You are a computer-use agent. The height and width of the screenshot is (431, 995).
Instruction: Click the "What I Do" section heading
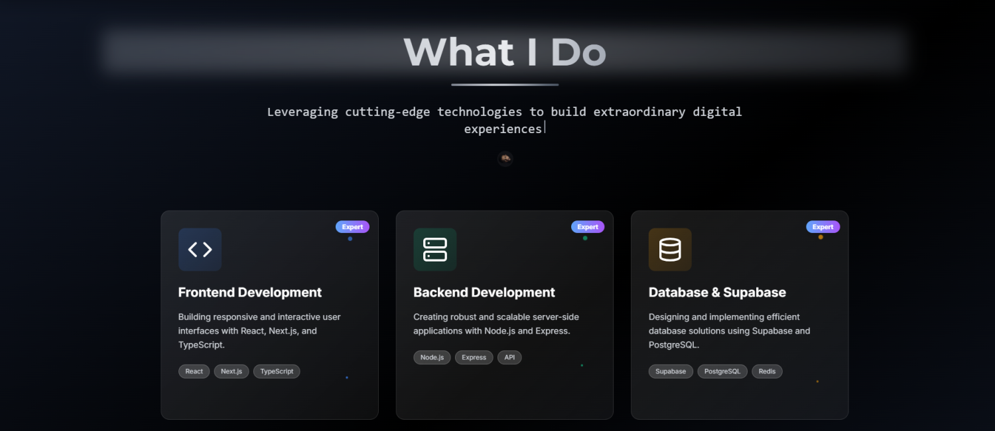[505, 52]
